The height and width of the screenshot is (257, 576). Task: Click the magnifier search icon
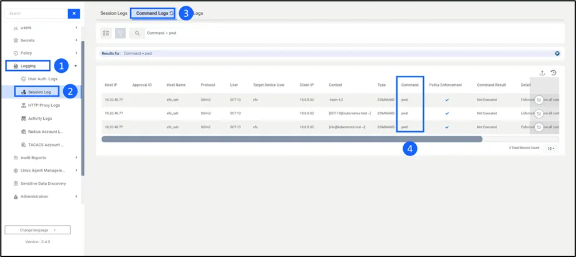pos(137,33)
